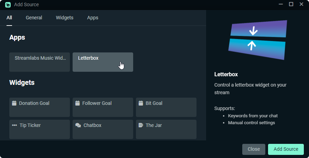Choose the Chatbox widget
This screenshot has width=309, height=158.
pos(103,129)
